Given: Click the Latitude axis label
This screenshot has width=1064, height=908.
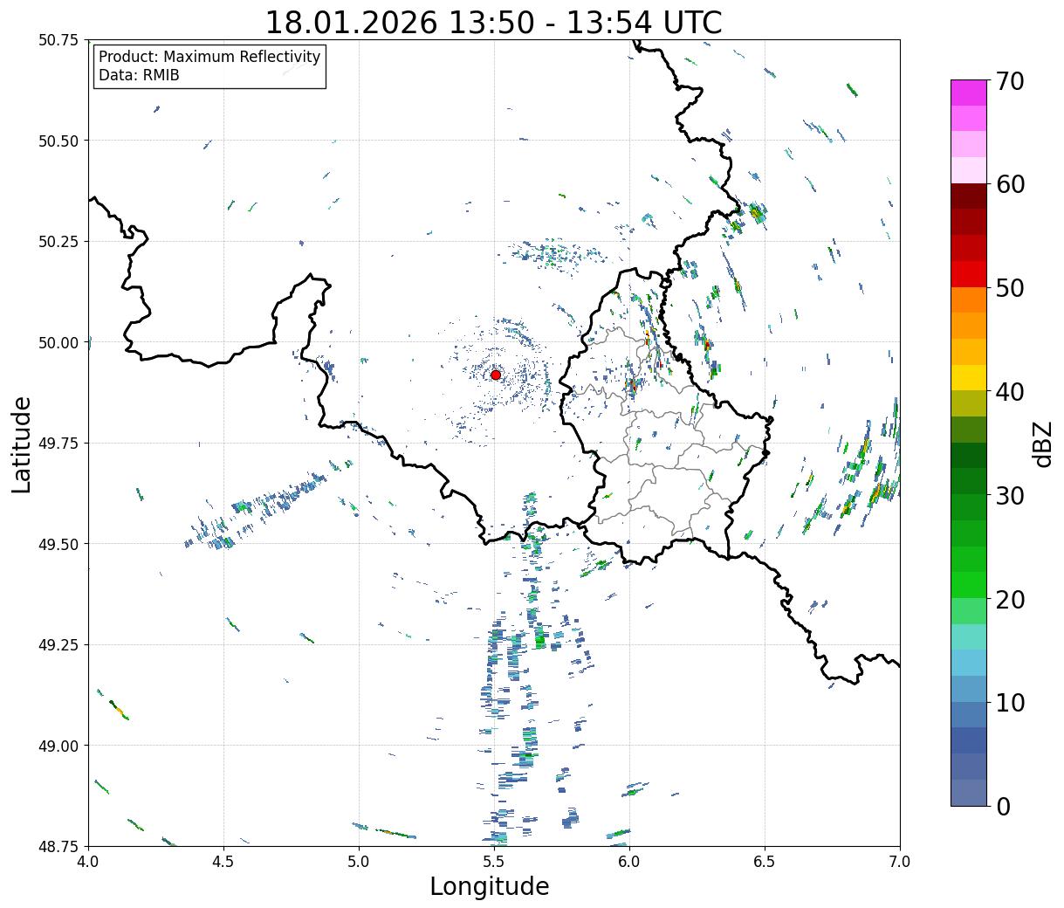Looking at the screenshot, I should pyautogui.click(x=22, y=444).
